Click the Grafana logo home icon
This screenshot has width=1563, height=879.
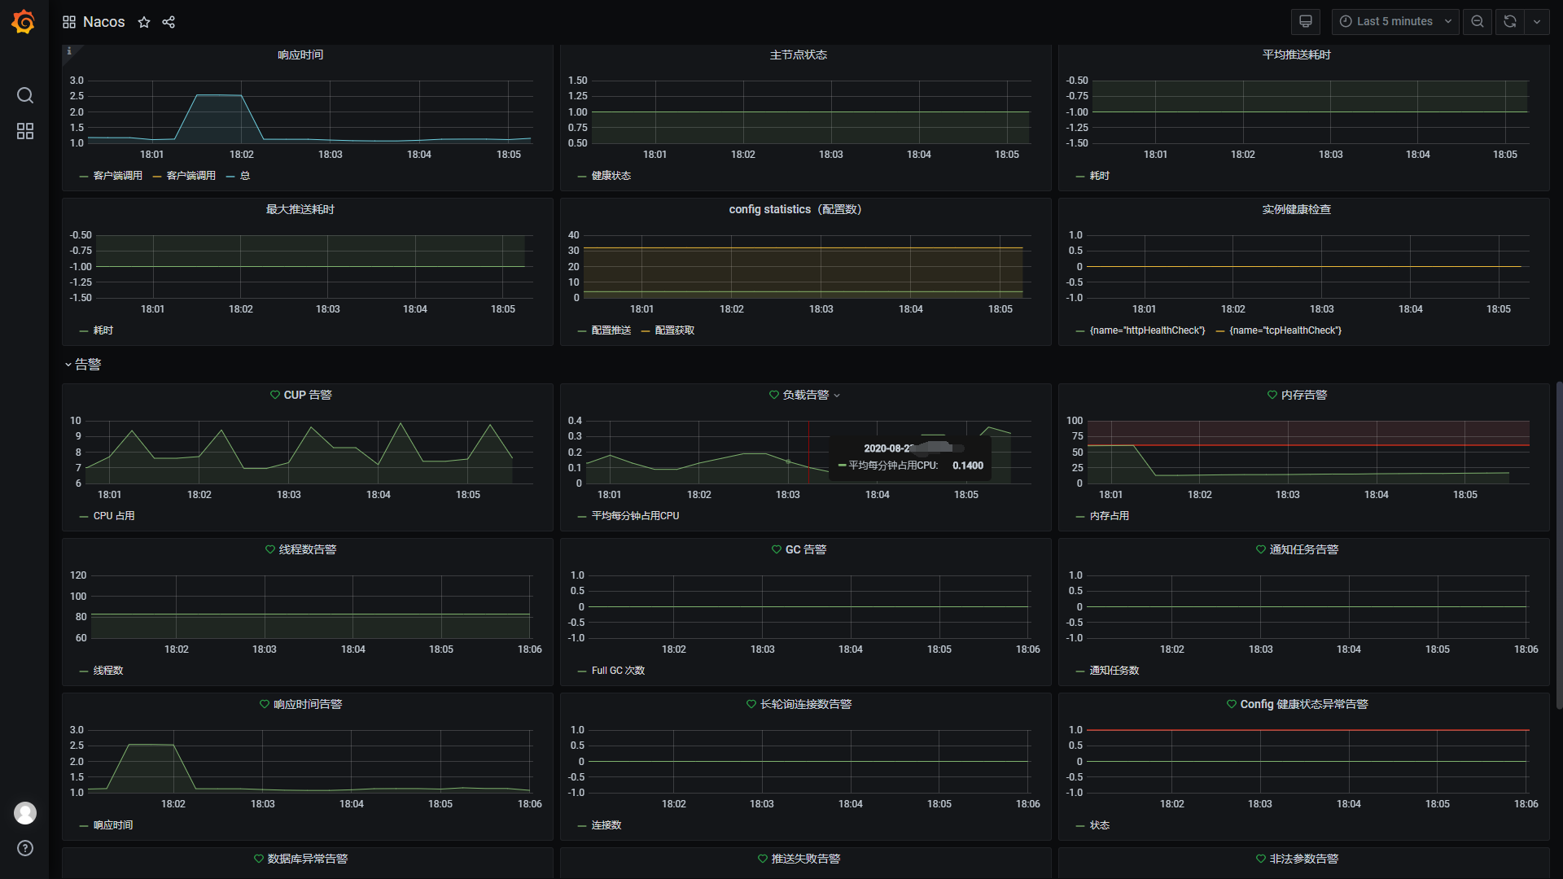point(24,22)
